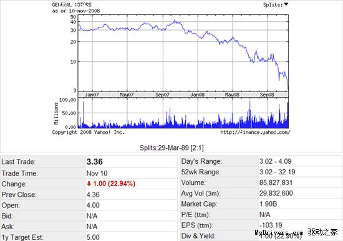Click the Last Trade label

[19, 162]
